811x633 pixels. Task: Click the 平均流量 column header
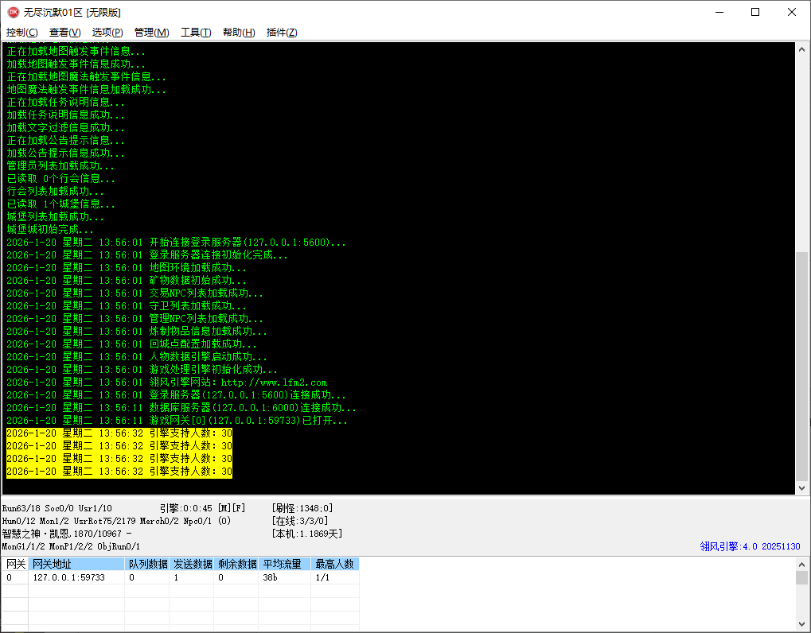(x=283, y=564)
